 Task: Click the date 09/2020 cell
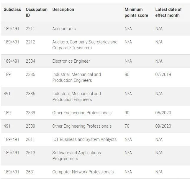163,126
